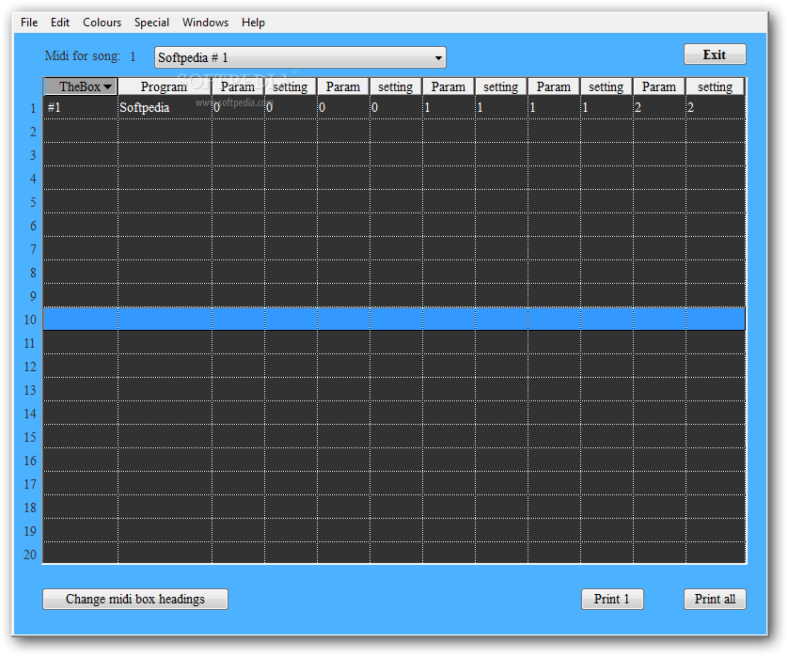Select the Program cell in row 16

pos(165,461)
